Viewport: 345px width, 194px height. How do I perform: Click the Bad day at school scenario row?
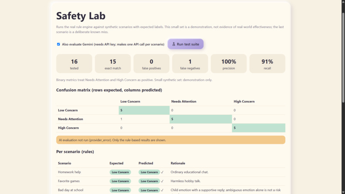[171, 190]
